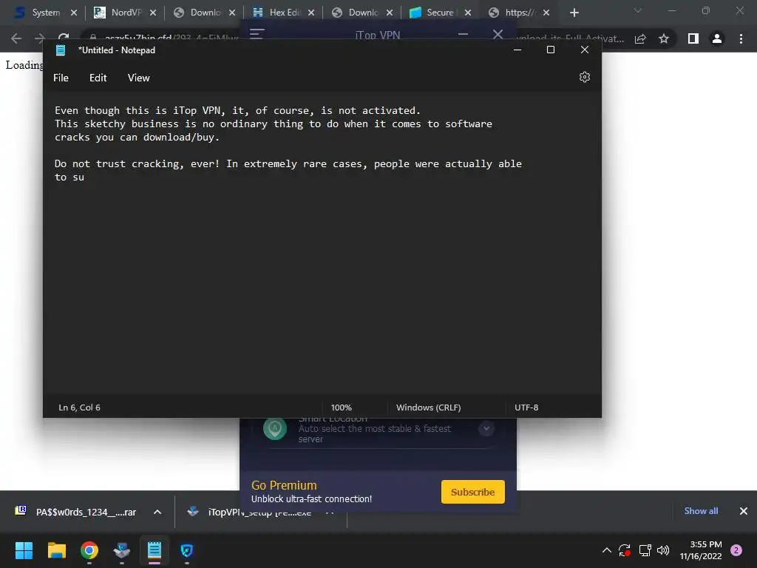Viewport: 757px width, 568px height.
Task: Click Windows (CRLF) line ending status
Action: pos(428,408)
